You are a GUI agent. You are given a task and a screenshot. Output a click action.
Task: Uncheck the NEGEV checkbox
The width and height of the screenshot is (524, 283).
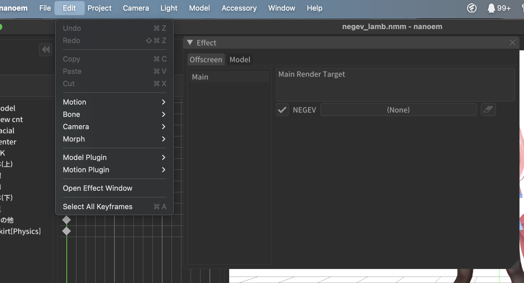(282, 110)
